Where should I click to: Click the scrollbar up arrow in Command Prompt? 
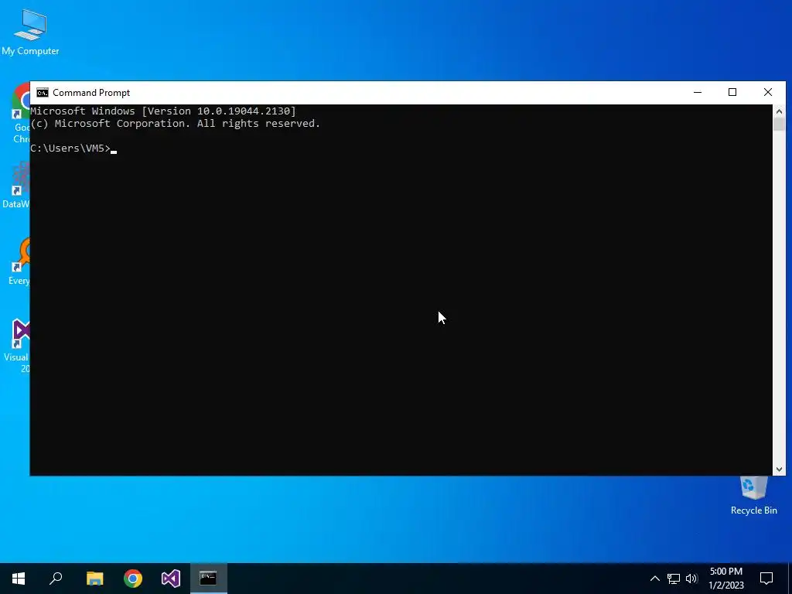pos(779,111)
